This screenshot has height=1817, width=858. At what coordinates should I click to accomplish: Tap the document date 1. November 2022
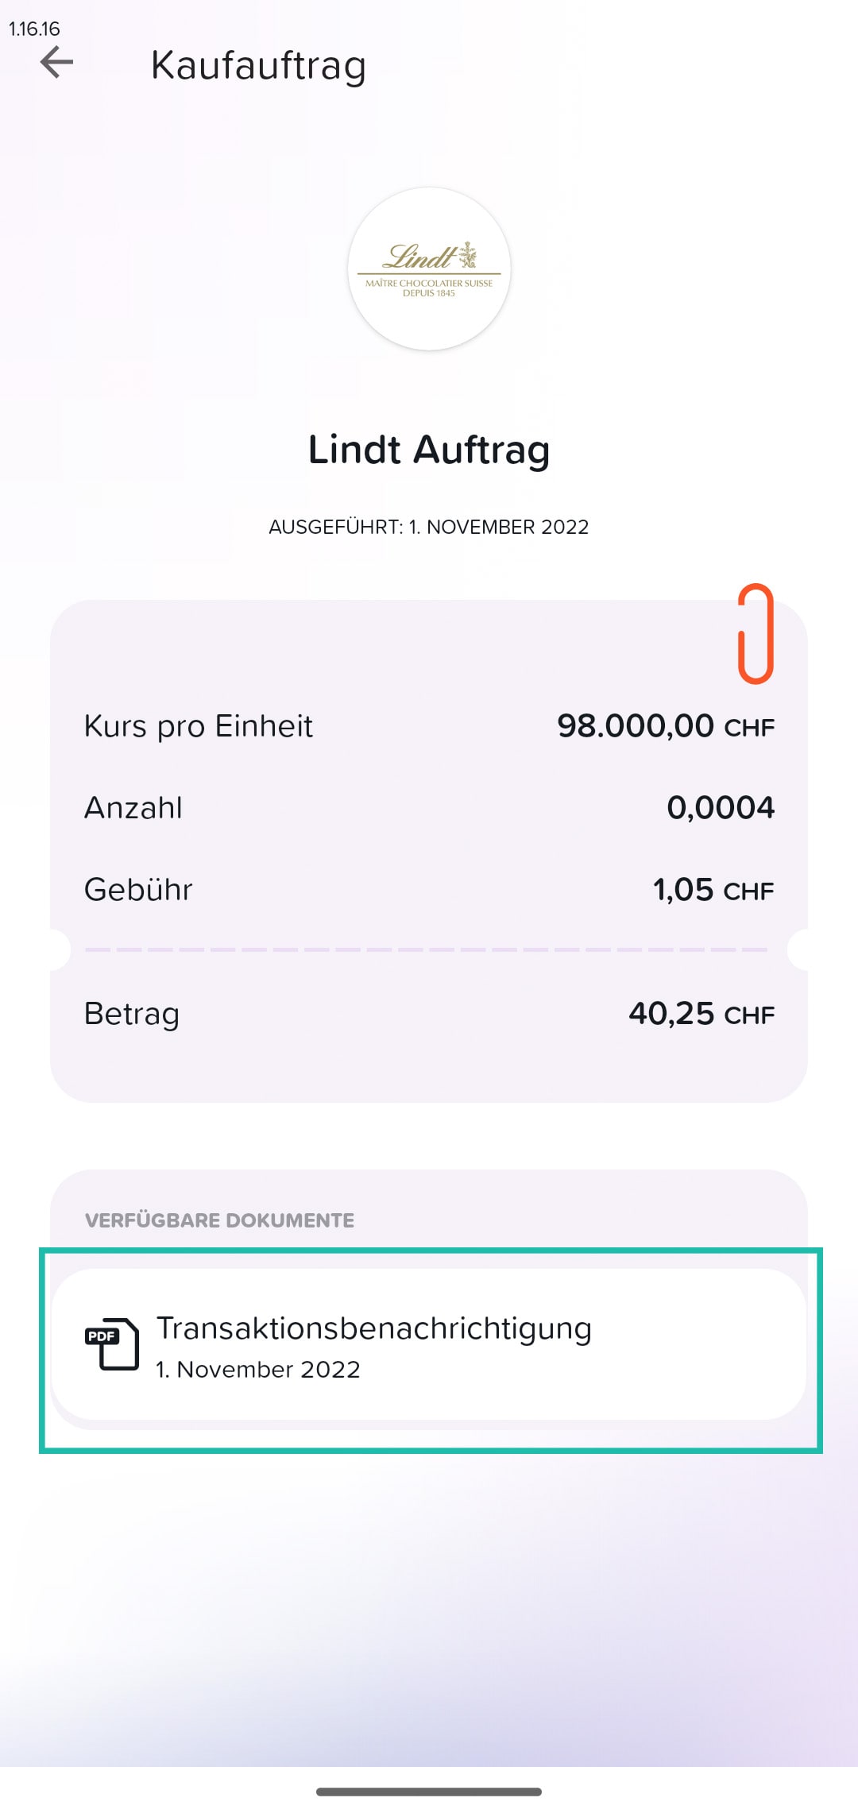click(258, 1370)
